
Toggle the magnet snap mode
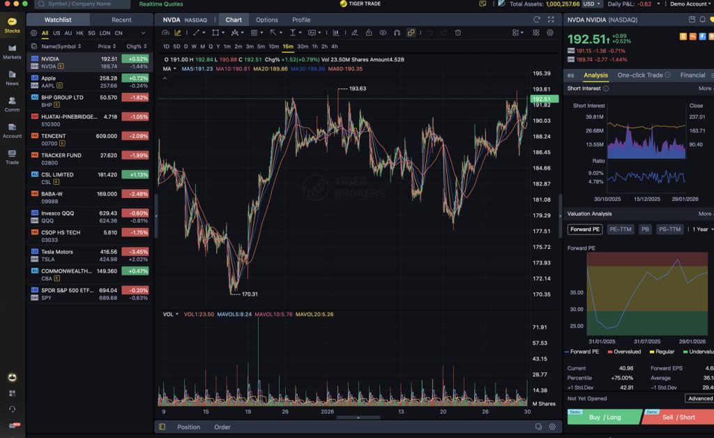[397, 33]
